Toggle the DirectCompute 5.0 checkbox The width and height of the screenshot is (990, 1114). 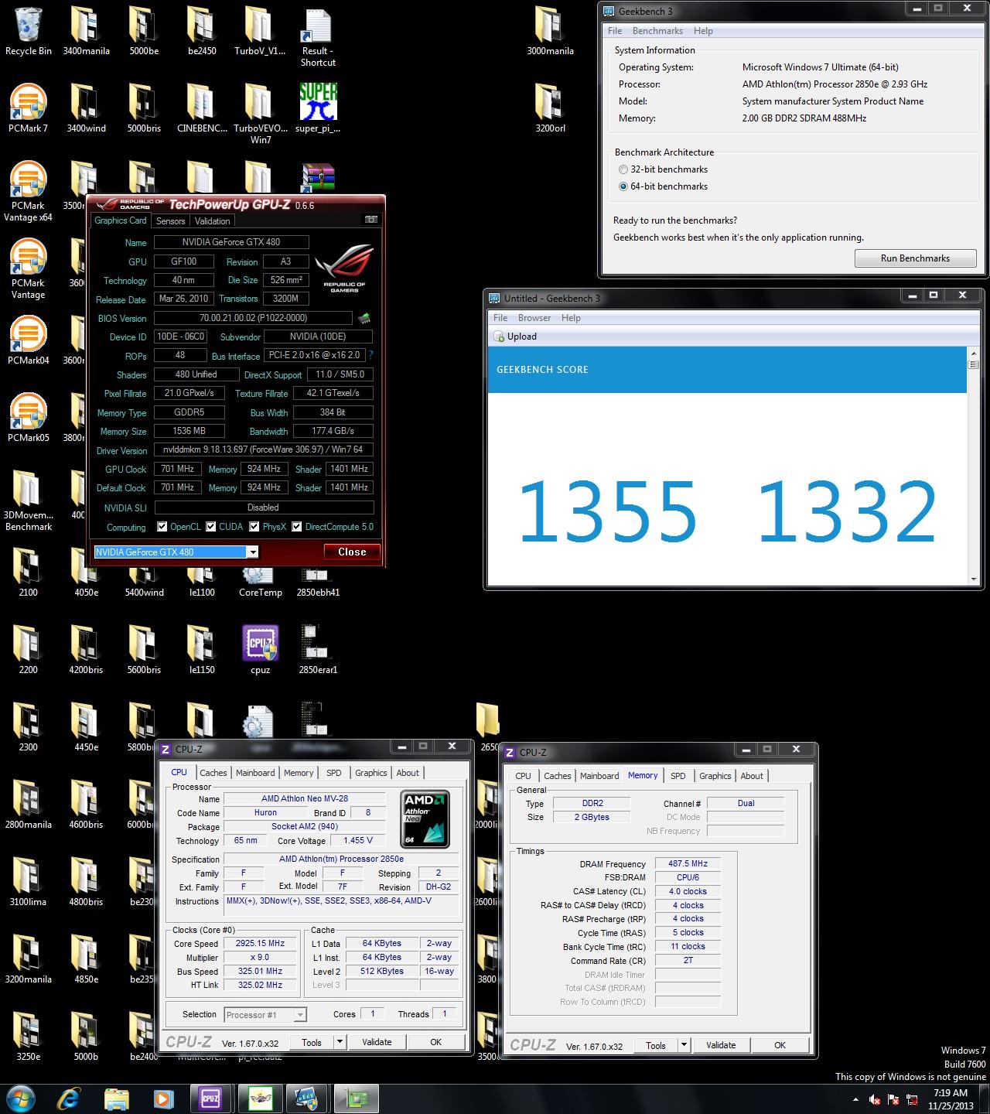(x=296, y=527)
